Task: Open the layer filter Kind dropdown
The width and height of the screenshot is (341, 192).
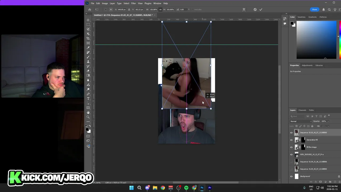Action: click(298, 116)
